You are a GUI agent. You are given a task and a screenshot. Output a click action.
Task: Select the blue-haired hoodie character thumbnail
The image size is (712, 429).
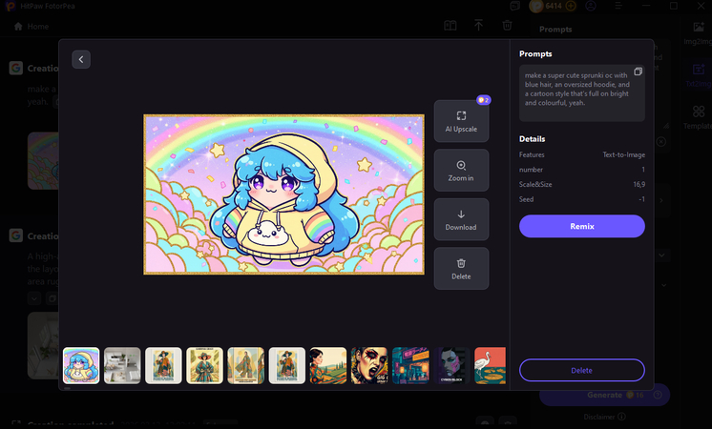click(81, 365)
